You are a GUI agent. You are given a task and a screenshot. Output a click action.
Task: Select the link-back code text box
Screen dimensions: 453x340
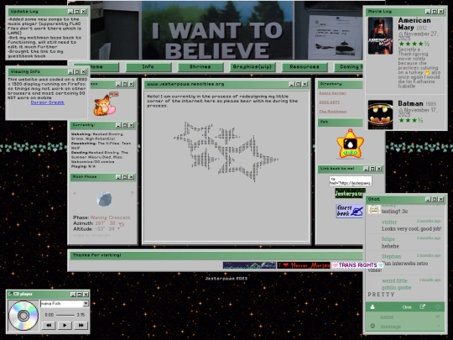(351, 181)
